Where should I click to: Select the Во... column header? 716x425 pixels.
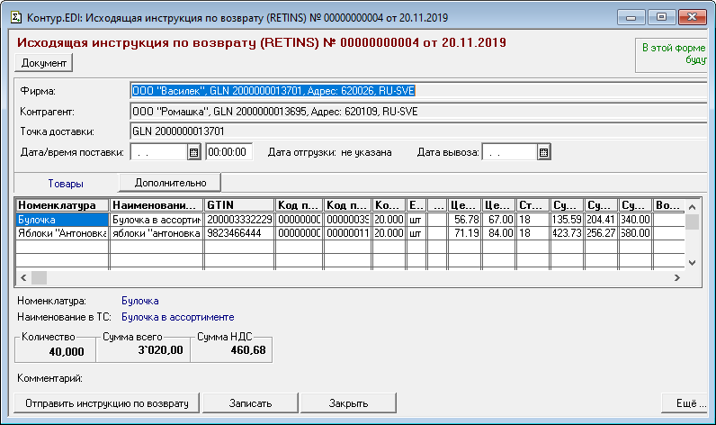coord(669,205)
